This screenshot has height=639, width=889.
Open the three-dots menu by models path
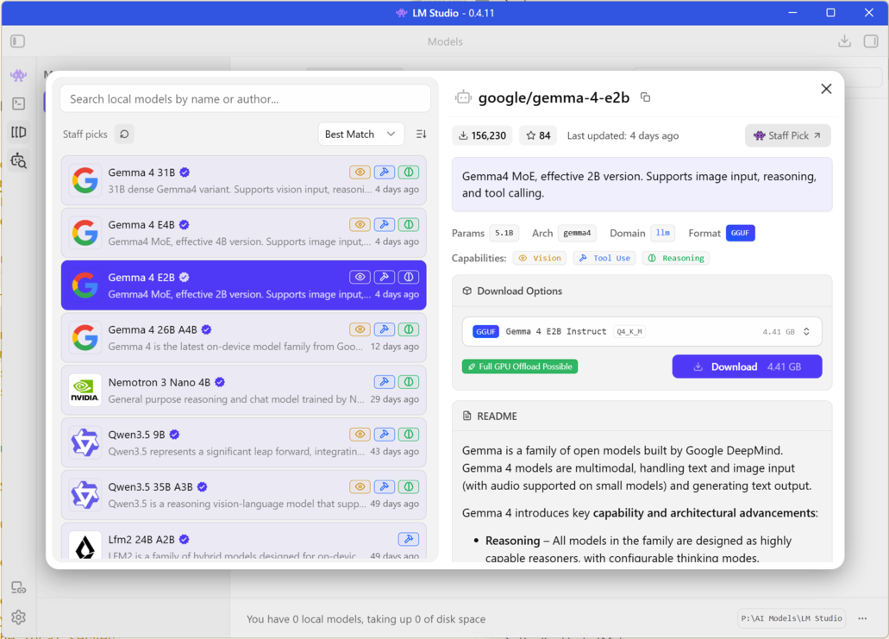[x=862, y=618]
